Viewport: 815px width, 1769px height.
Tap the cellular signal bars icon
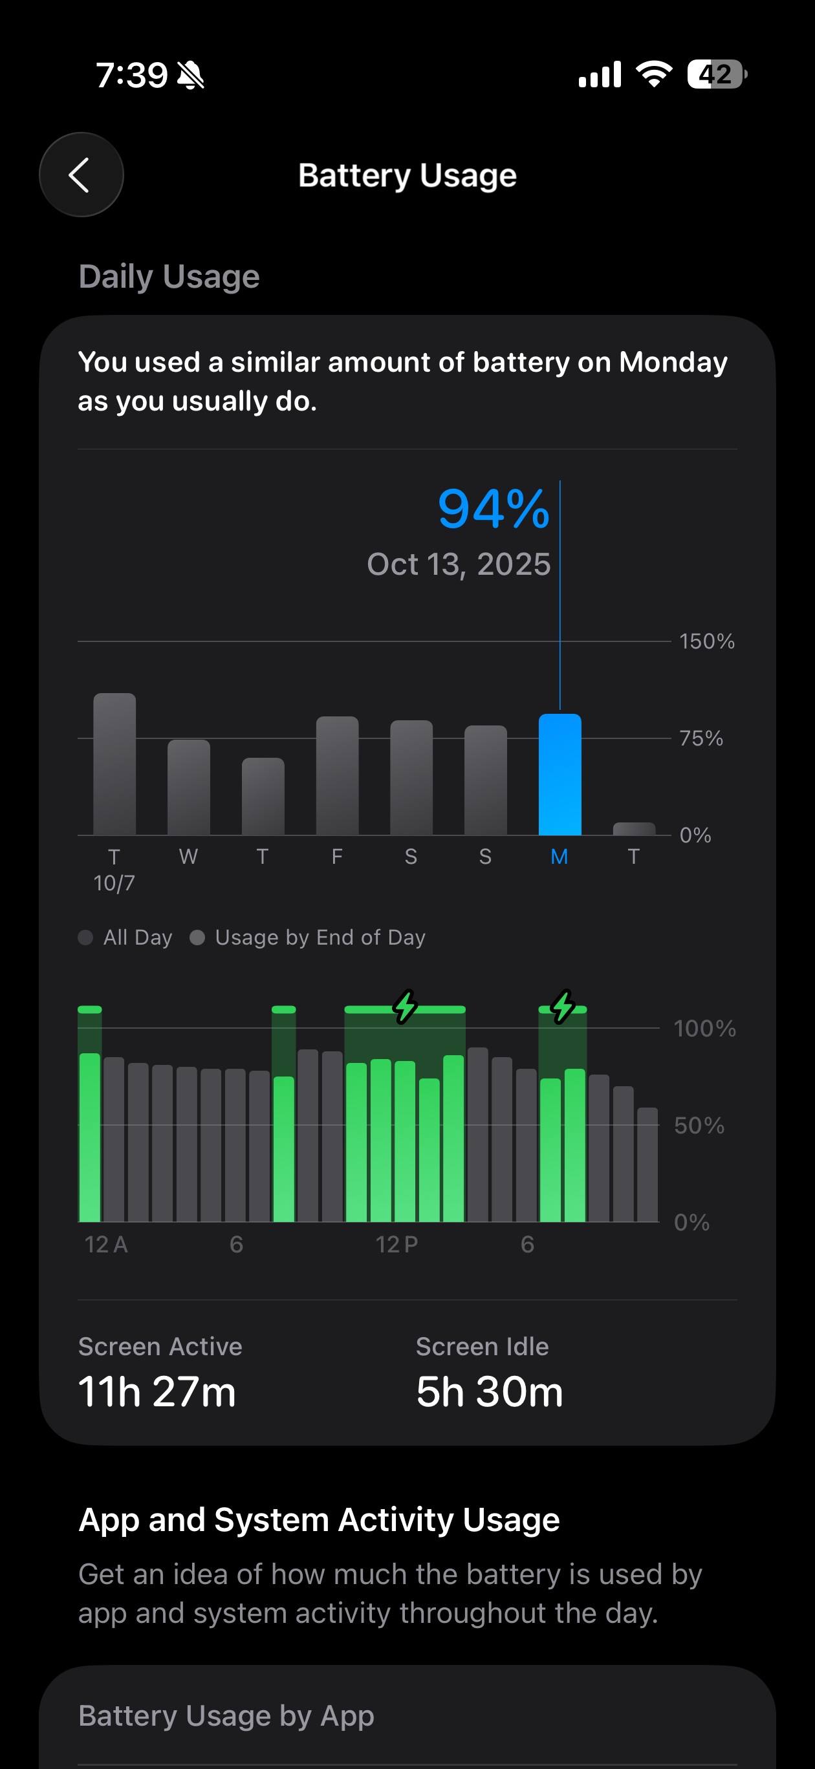tap(599, 74)
